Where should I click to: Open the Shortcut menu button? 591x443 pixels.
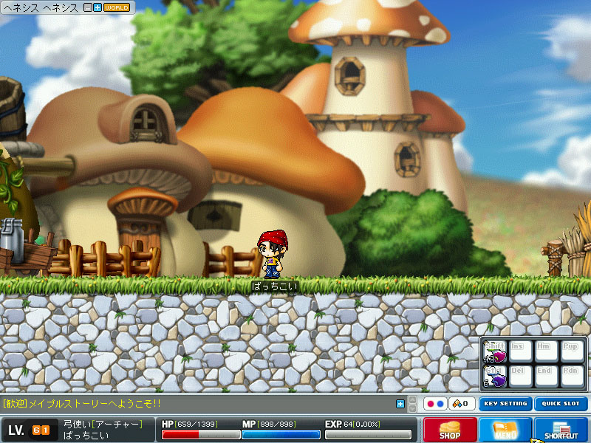tap(561, 430)
